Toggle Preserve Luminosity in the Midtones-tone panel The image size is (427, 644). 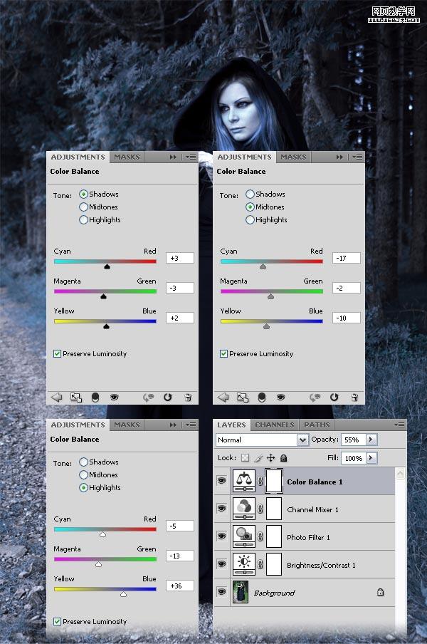coord(224,353)
